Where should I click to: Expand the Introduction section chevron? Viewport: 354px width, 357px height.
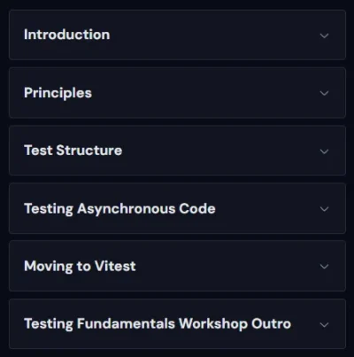(324, 35)
